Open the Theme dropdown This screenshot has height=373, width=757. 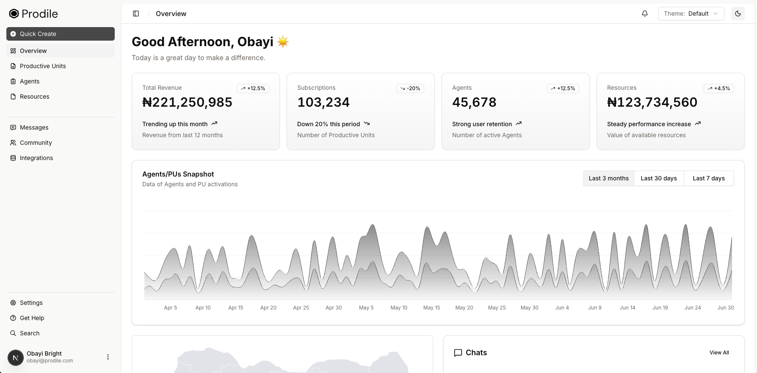pyautogui.click(x=691, y=14)
